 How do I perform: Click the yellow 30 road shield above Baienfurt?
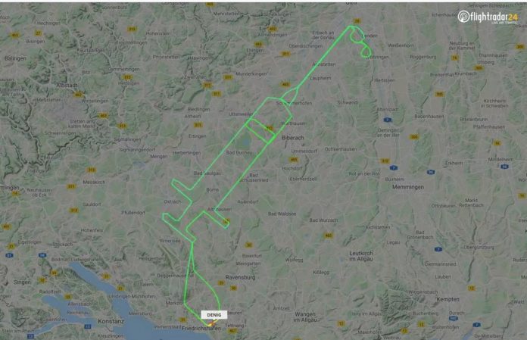click(249, 245)
